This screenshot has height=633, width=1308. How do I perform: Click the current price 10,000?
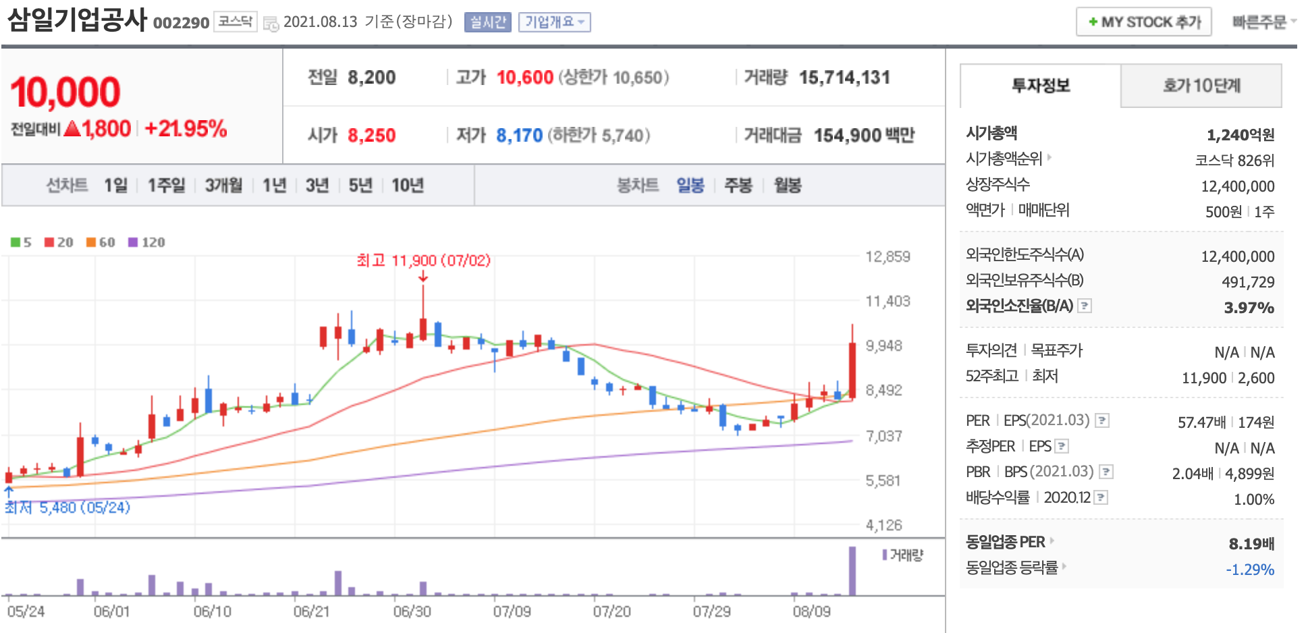(x=65, y=92)
